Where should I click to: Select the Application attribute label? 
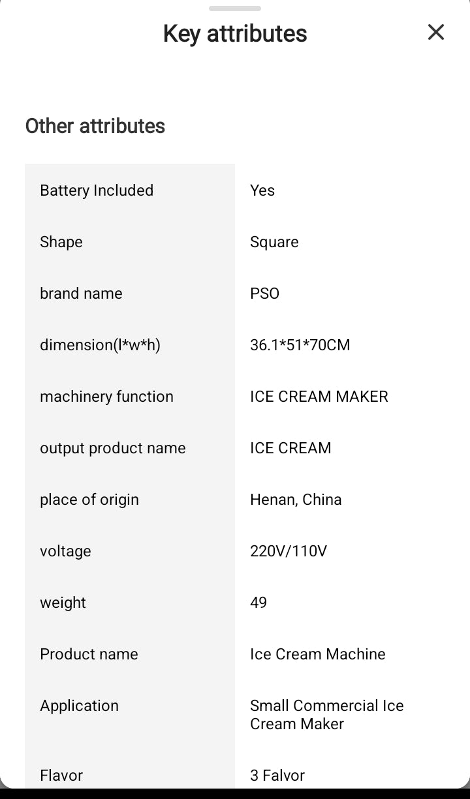click(x=79, y=706)
